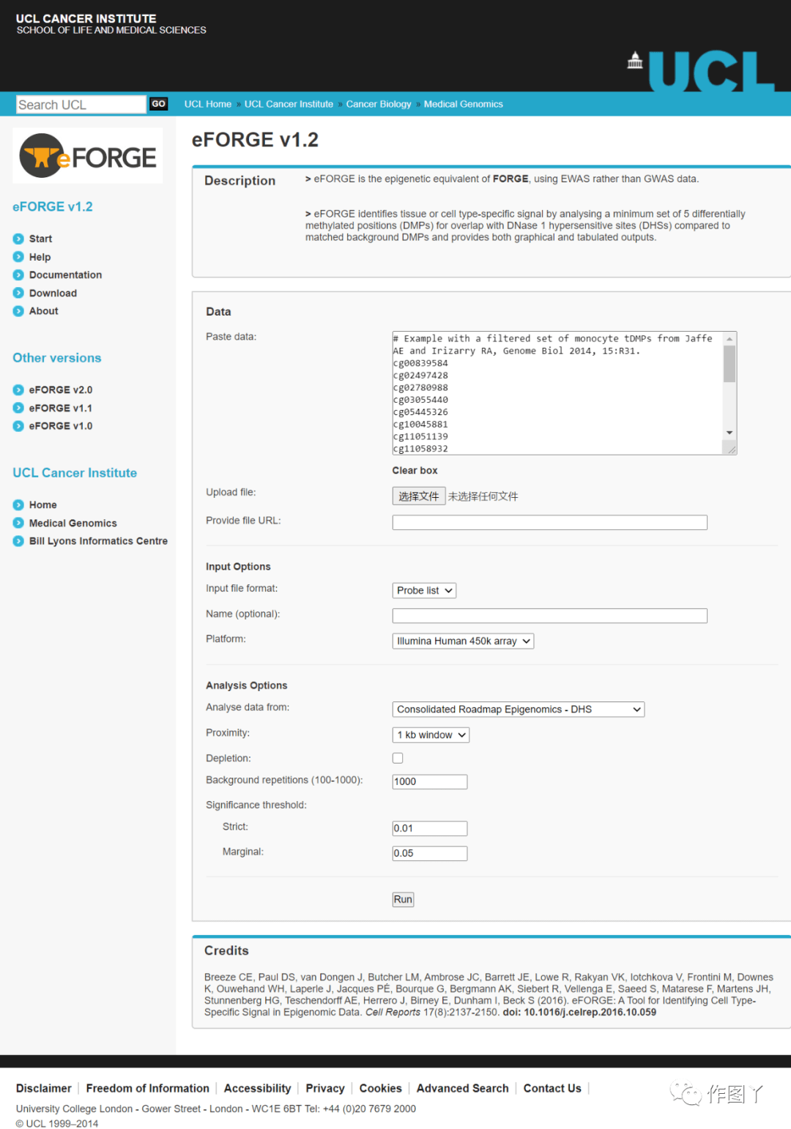Open the Advanced Search footer link
The width and height of the screenshot is (791, 1129).
pyautogui.click(x=462, y=1089)
